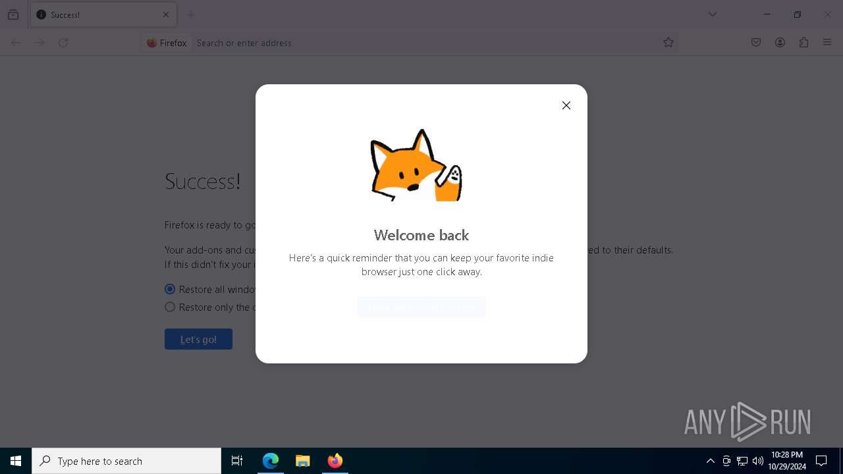The width and height of the screenshot is (843, 474).
Task: Open a new tab with plus button
Action: pyautogui.click(x=191, y=14)
